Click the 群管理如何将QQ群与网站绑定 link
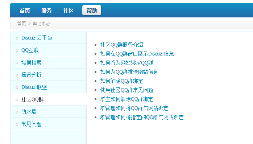 pos(134,108)
